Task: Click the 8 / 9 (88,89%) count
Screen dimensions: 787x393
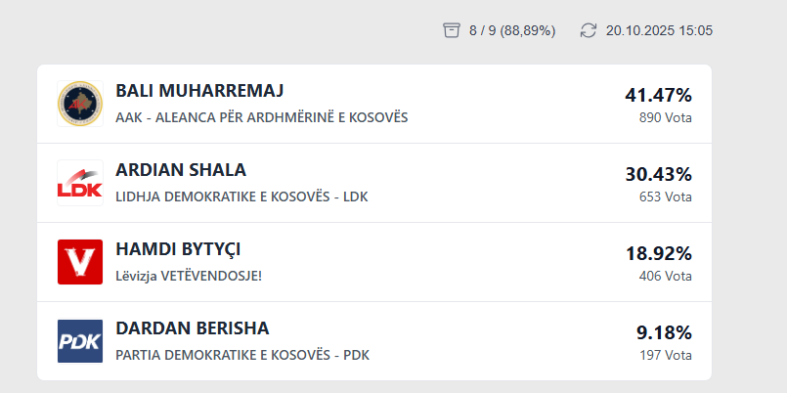Action: (x=512, y=30)
